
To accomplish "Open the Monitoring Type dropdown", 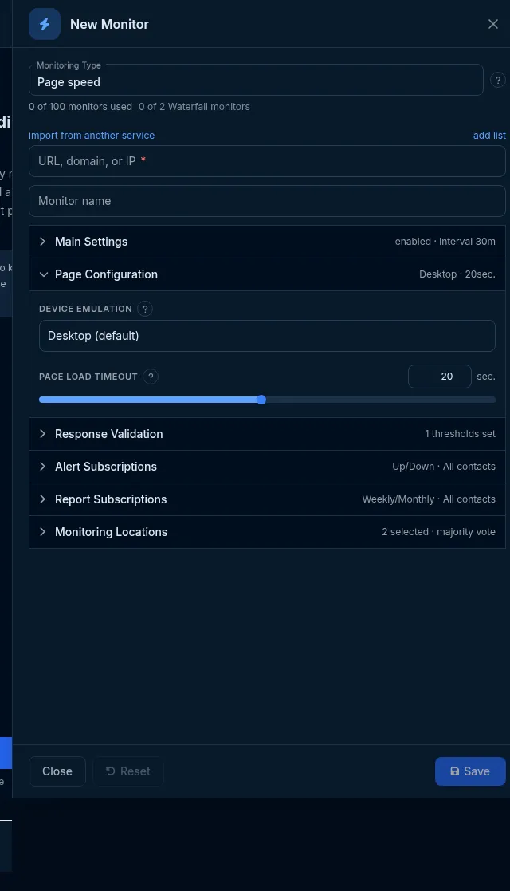I will pyautogui.click(x=256, y=80).
